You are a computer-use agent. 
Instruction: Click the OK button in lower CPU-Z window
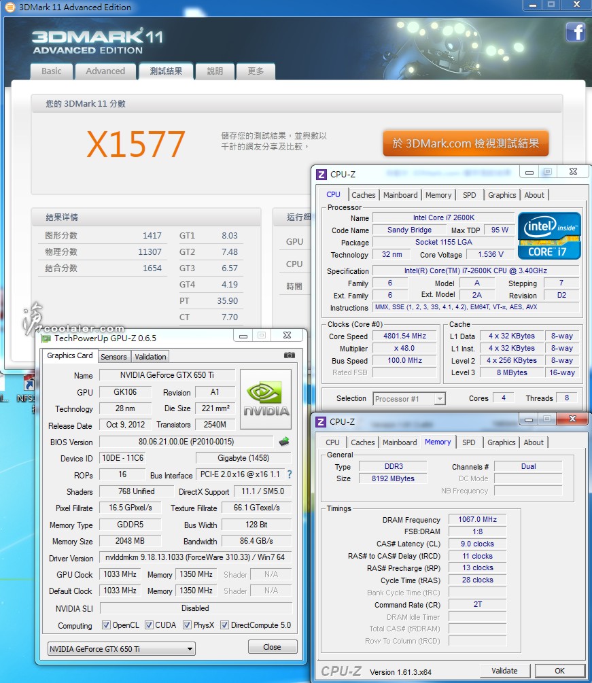pos(560,671)
